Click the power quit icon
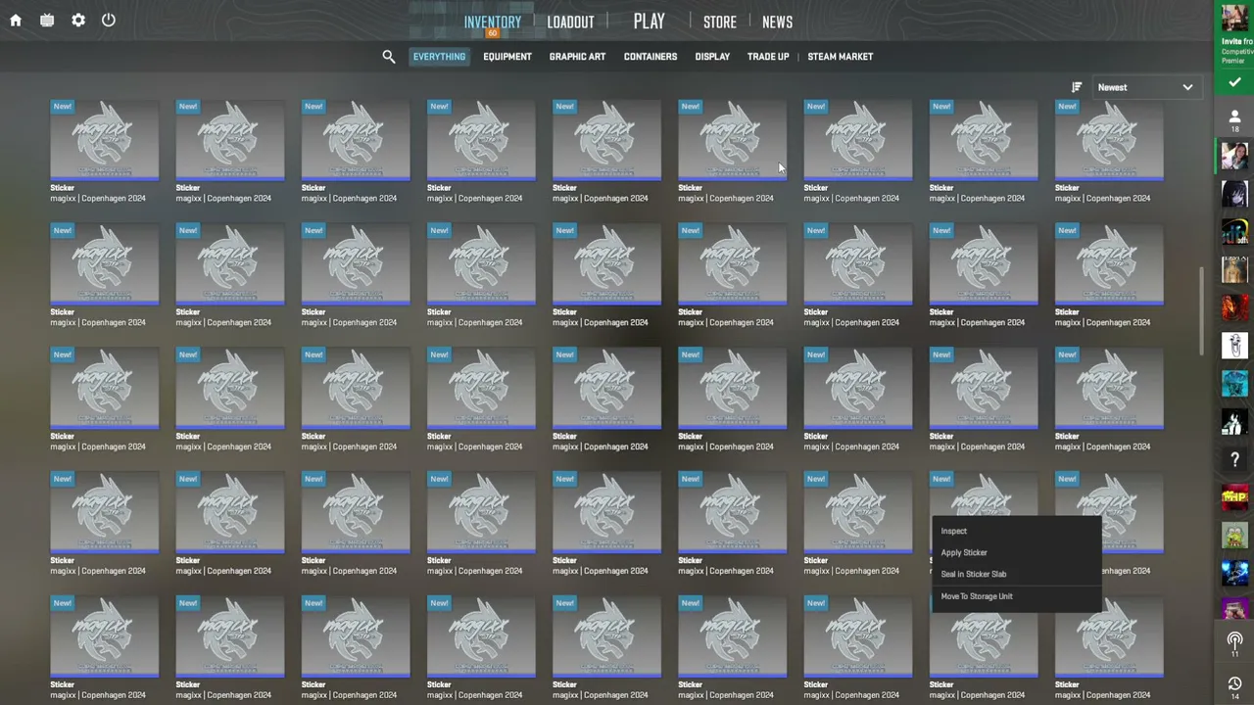This screenshot has width=1254, height=705. (109, 21)
